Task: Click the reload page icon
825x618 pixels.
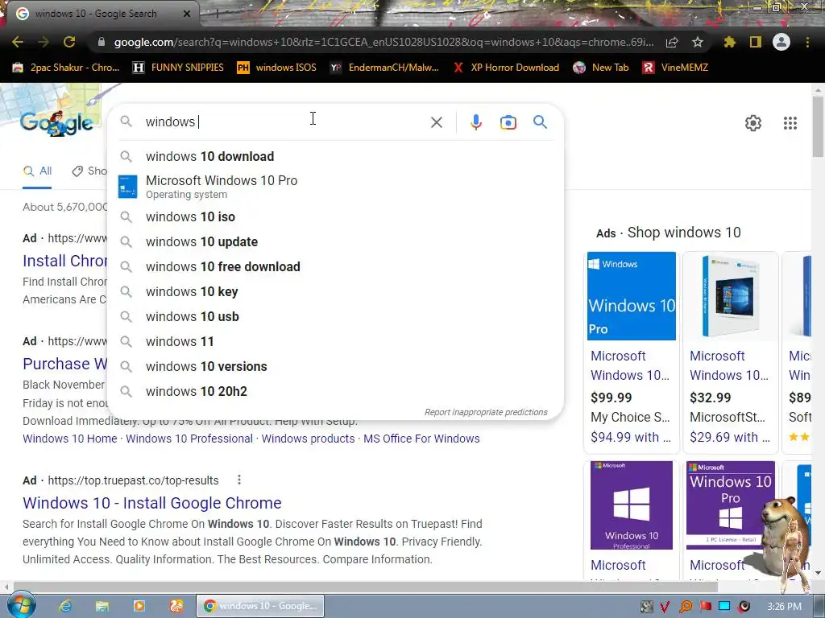Action: click(69, 42)
